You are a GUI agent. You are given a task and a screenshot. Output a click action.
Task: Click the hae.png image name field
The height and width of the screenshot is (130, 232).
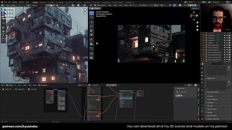coord(38,5)
